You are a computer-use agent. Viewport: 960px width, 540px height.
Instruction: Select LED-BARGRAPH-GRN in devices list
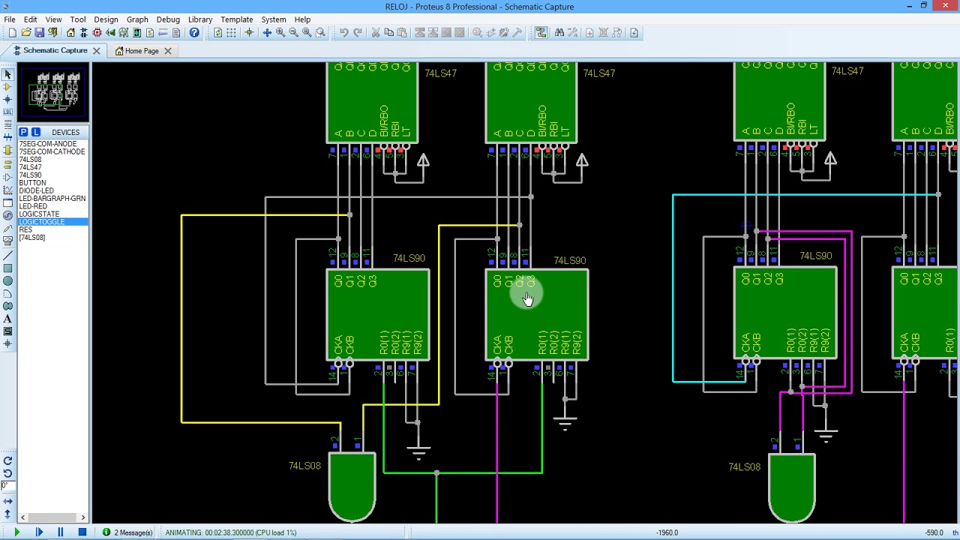click(52, 199)
